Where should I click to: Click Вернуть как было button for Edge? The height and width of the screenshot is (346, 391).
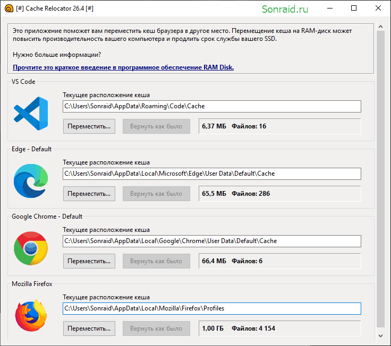[156, 194]
